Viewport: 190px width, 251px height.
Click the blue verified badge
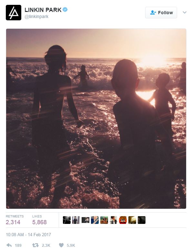pyautogui.click(x=65, y=10)
